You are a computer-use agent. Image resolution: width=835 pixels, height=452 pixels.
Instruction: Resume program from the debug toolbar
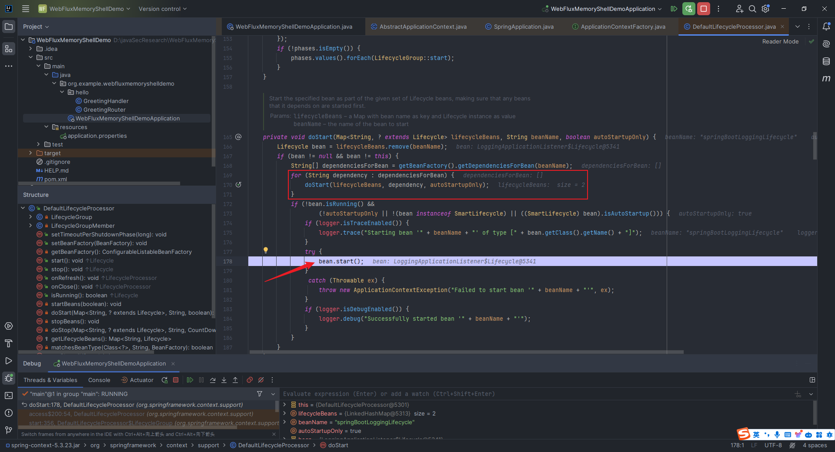(190, 380)
